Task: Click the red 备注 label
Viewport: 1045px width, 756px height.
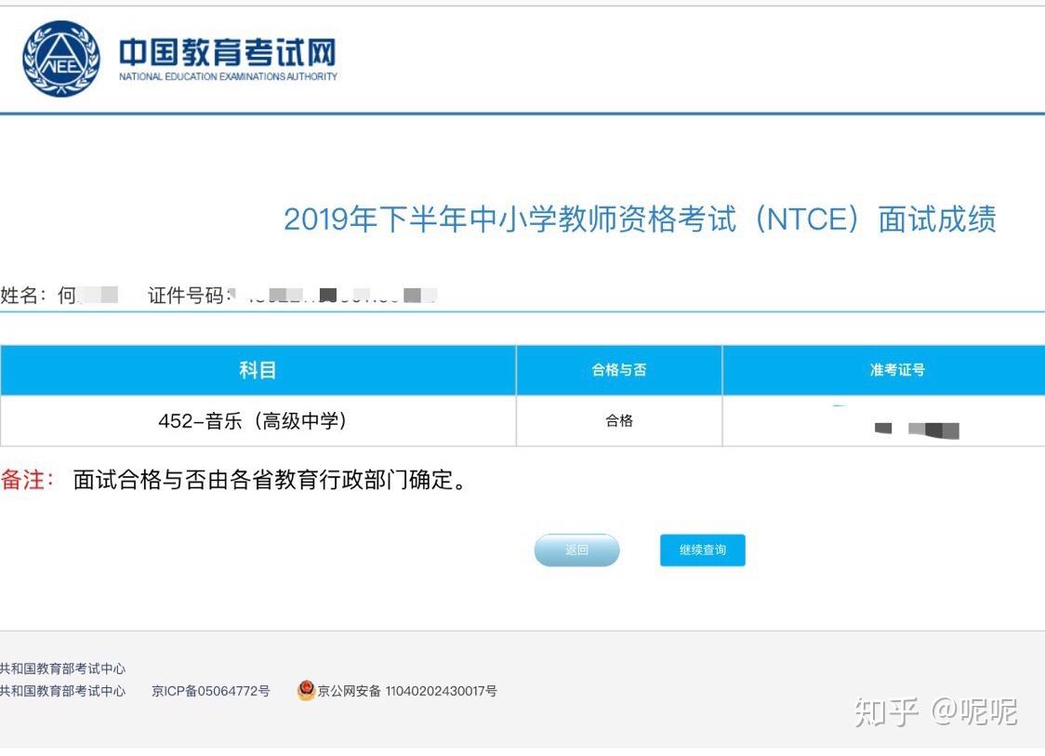Action: coord(27,479)
